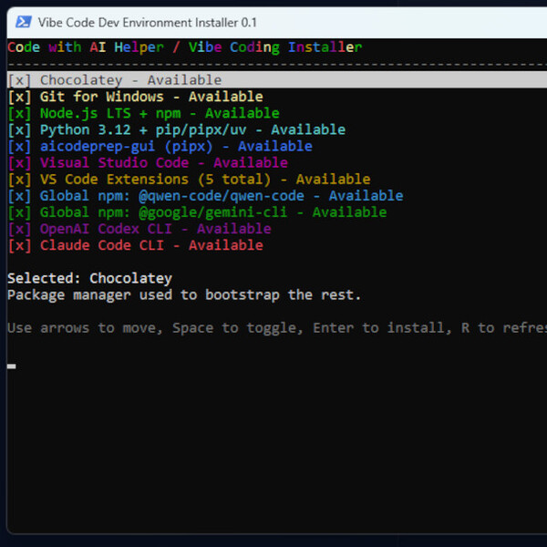Click the window title 'Vibe Code Dev Environment Installer 0.1'
The width and height of the screenshot is (547, 547).
(x=147, y=22)
